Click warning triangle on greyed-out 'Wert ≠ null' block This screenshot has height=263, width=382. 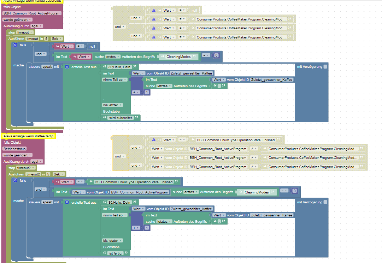click(x=154, y=10)
